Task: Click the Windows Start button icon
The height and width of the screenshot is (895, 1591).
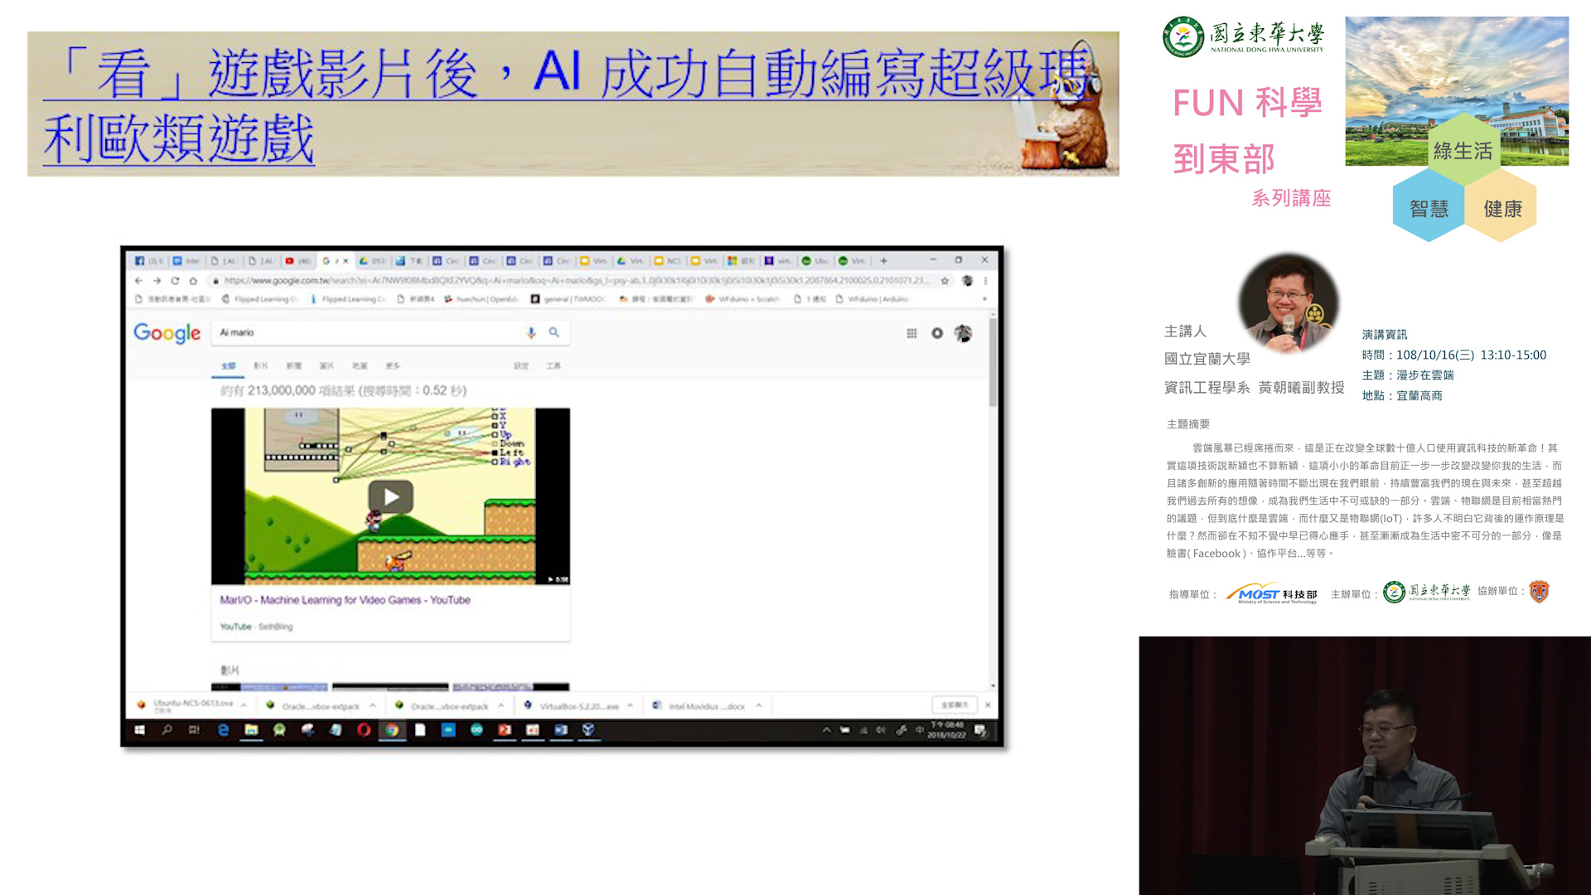Action: [139, 730]
